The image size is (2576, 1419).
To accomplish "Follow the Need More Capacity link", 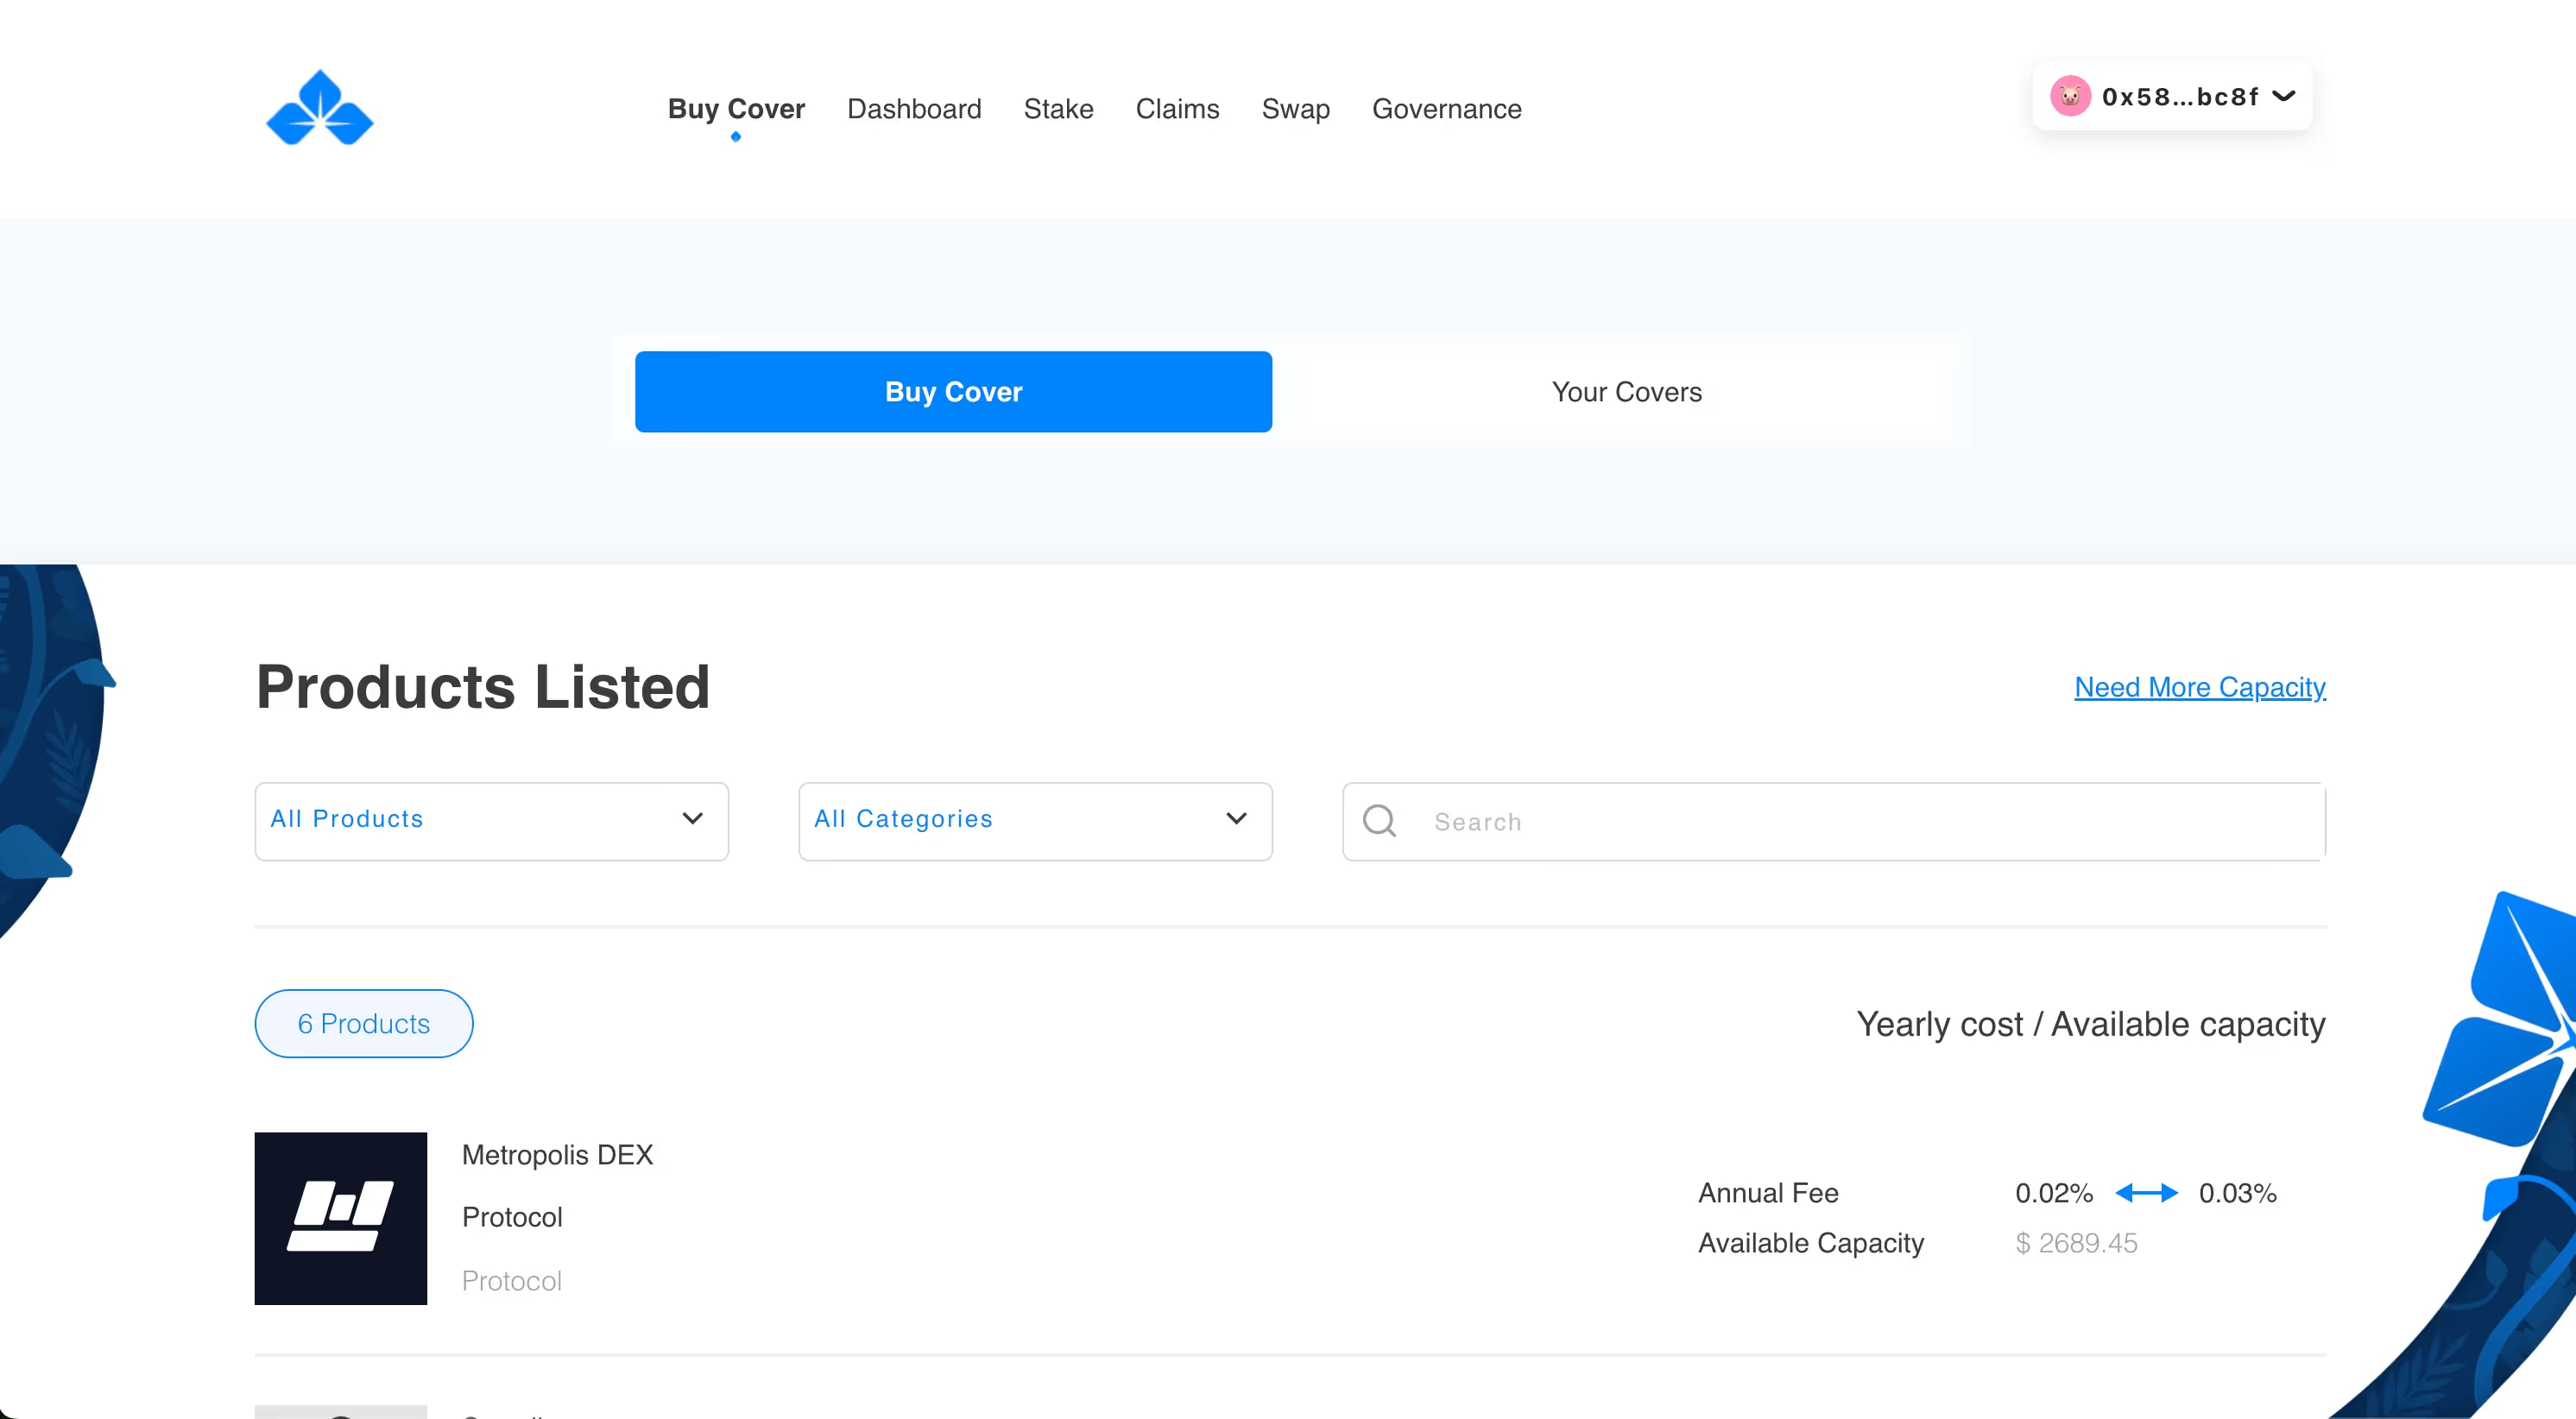I will click(x=2199, y=687).
